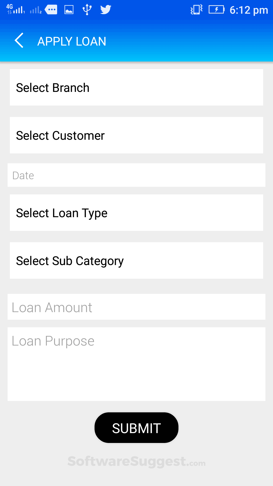Tap the vibrate mode status icon
Screen dimensions: 273x486
(196, 10)
